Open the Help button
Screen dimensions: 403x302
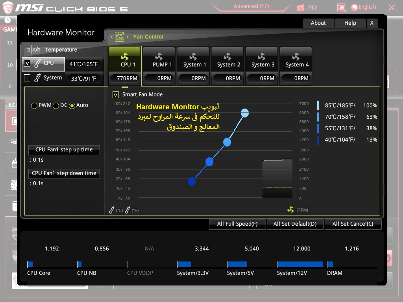tap(350, 23)
